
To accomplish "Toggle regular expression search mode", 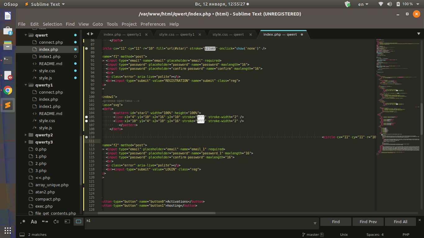I will click(23, 222).
